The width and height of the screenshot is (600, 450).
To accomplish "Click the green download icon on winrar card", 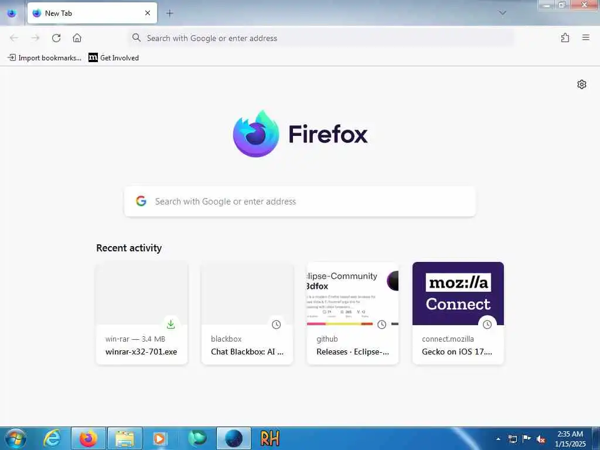I will tap(171, 325).
